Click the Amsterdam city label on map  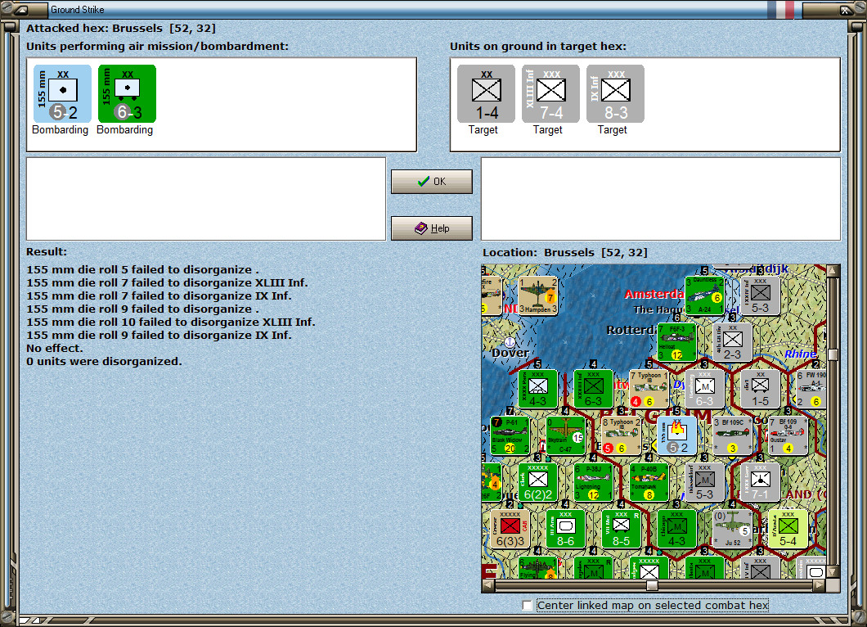[654, 294]
